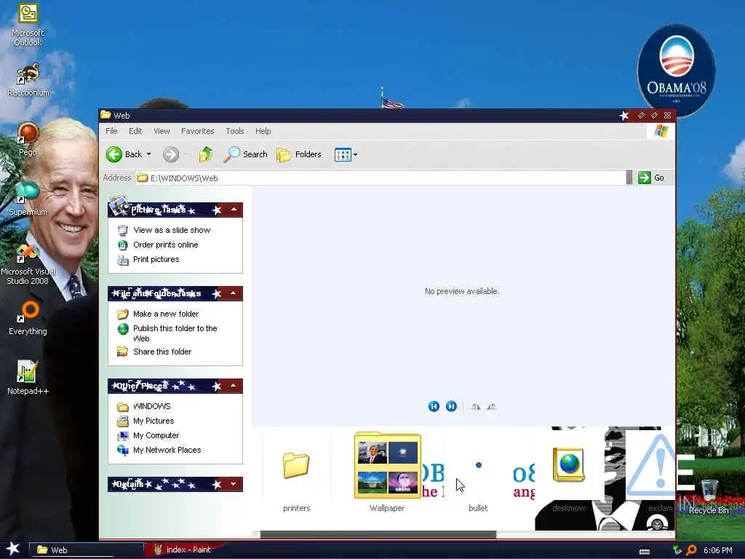Expand the Details panel

tap(234, 484)
